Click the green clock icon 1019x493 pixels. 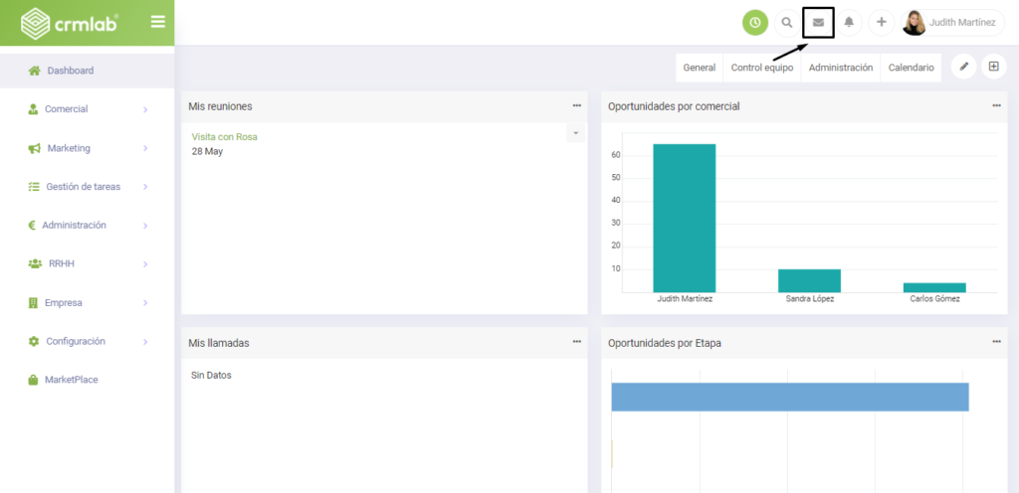[755, 22]
